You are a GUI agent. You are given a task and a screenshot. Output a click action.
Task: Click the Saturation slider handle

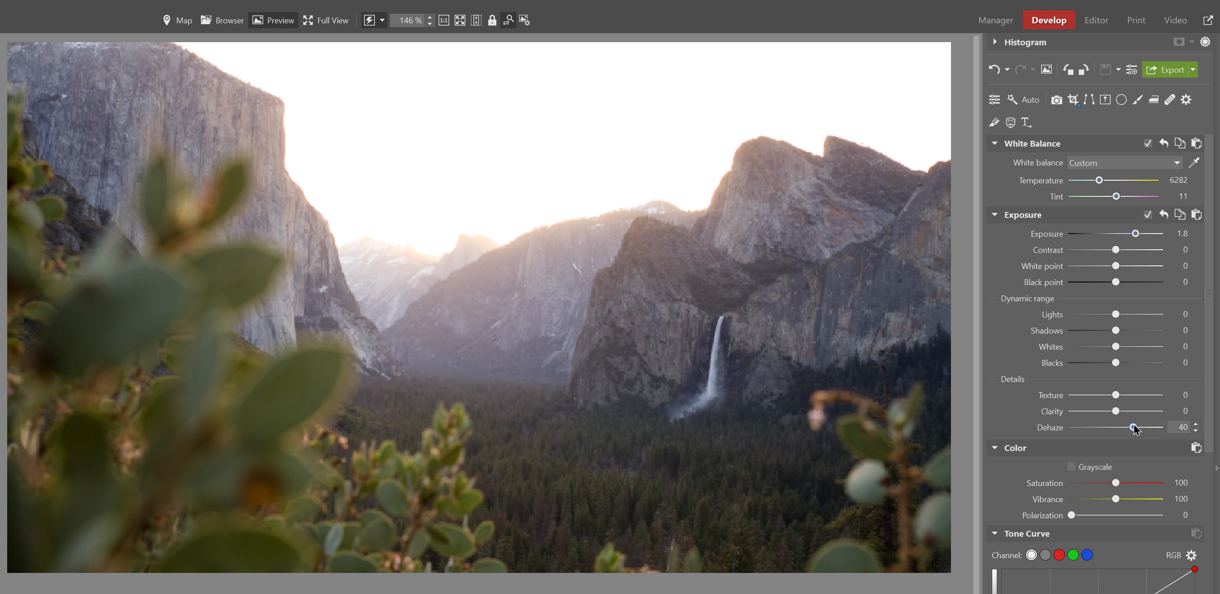[1116, 483]
